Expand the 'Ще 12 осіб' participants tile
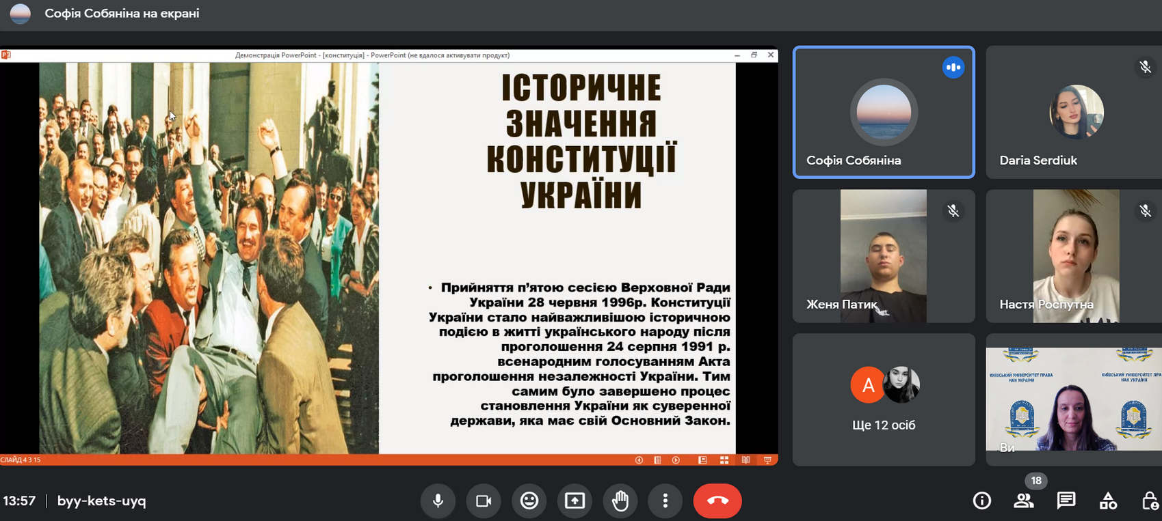Viewport: 1162px width, 521px height. (x=883, y=399)
